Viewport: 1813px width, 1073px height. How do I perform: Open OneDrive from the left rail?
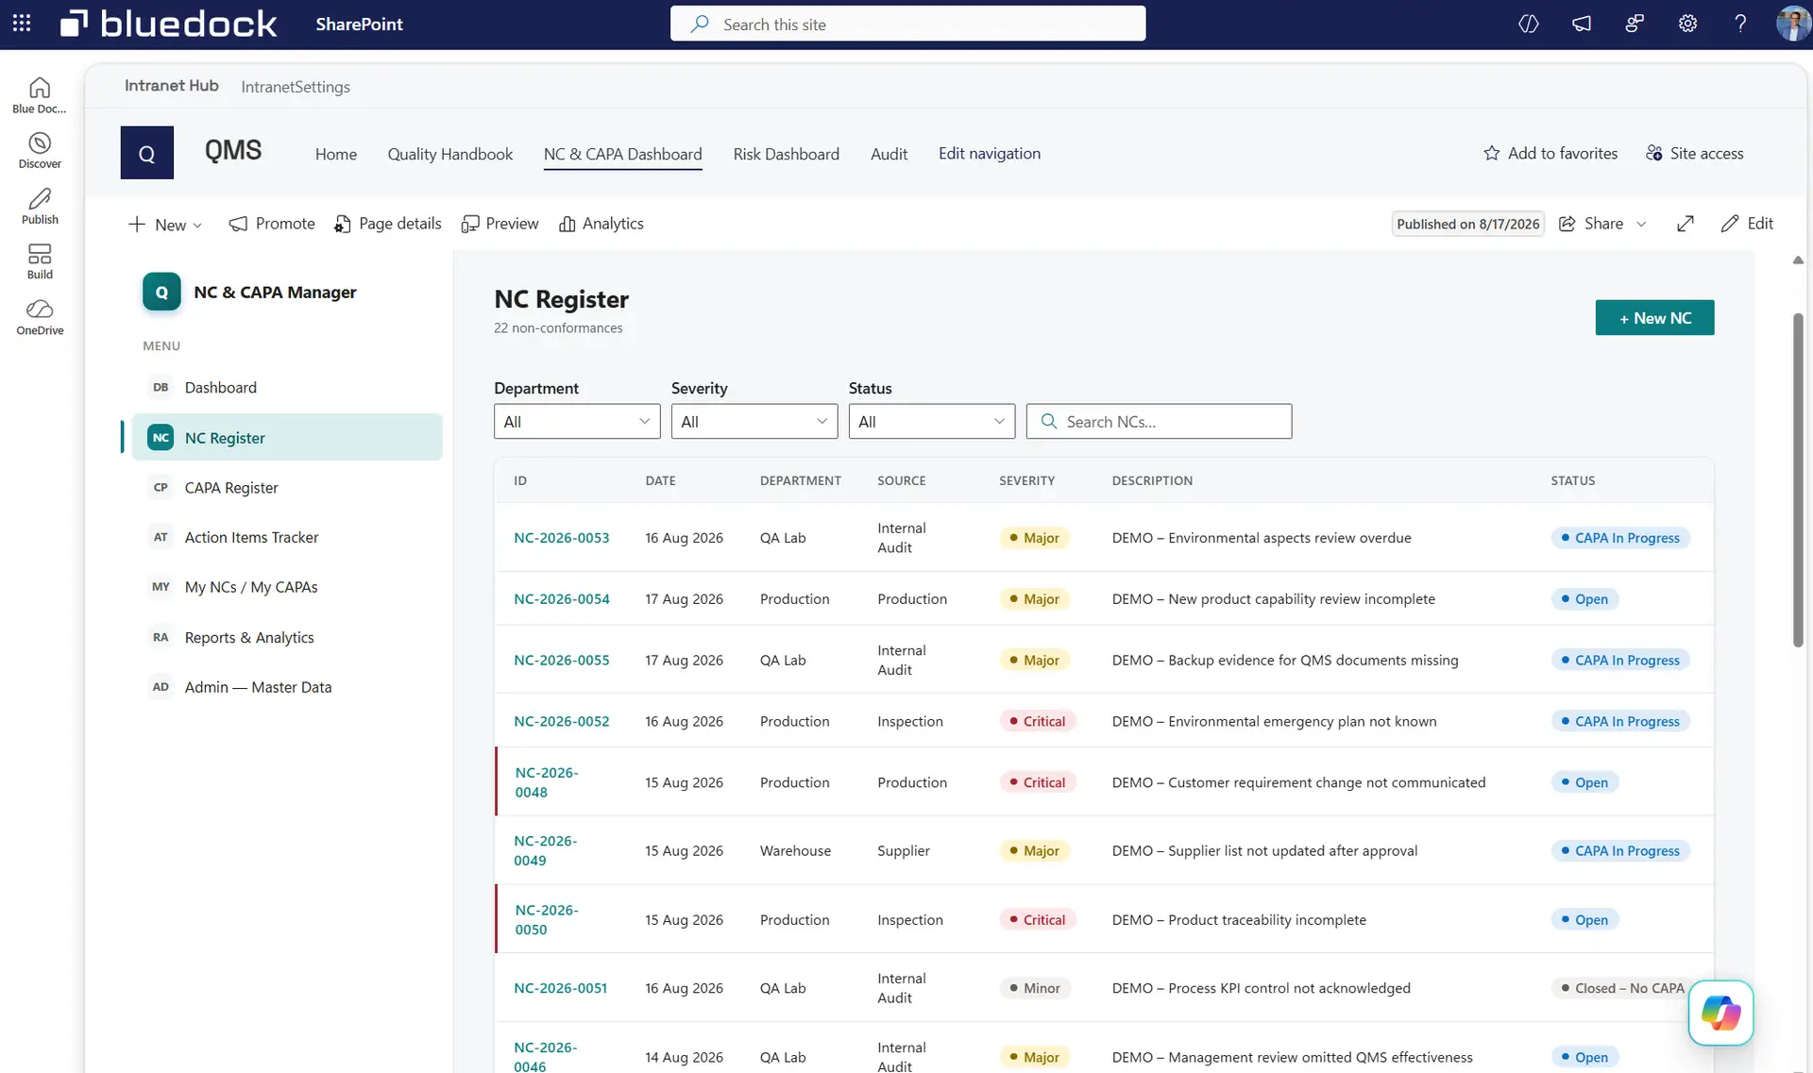(40, 317)
